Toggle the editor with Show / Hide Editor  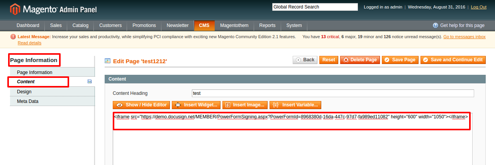[x=141, y=105]
